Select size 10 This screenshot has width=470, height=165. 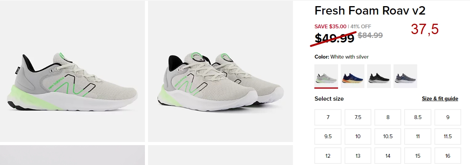click(x=358, y=136)
